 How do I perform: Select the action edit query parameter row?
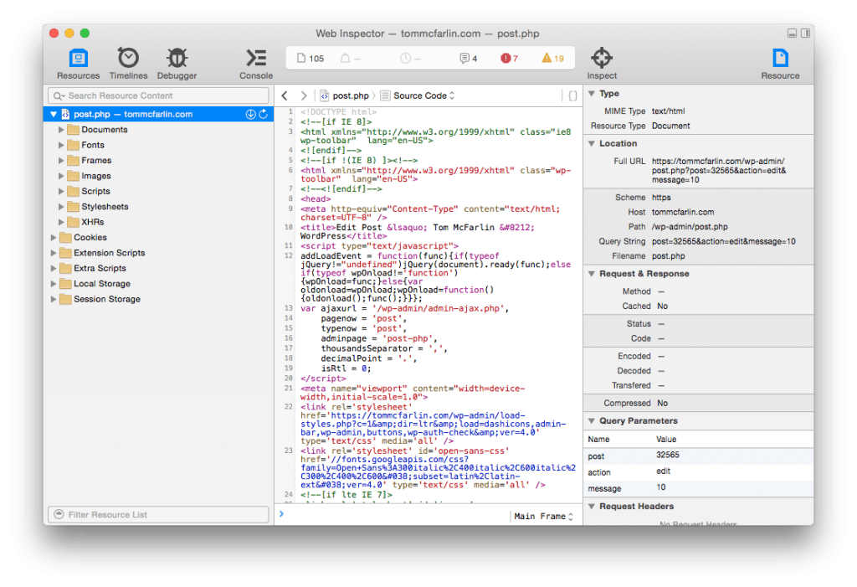tap(699, 471)
